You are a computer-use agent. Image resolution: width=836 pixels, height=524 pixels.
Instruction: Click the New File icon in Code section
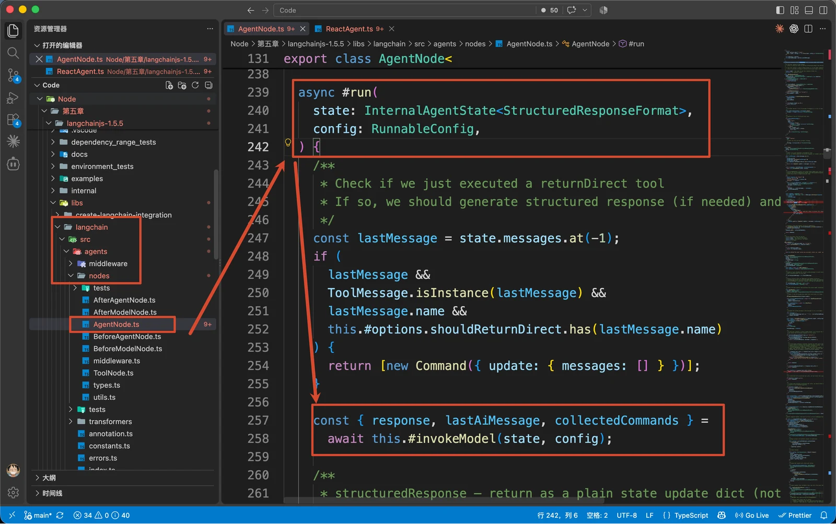169,85
